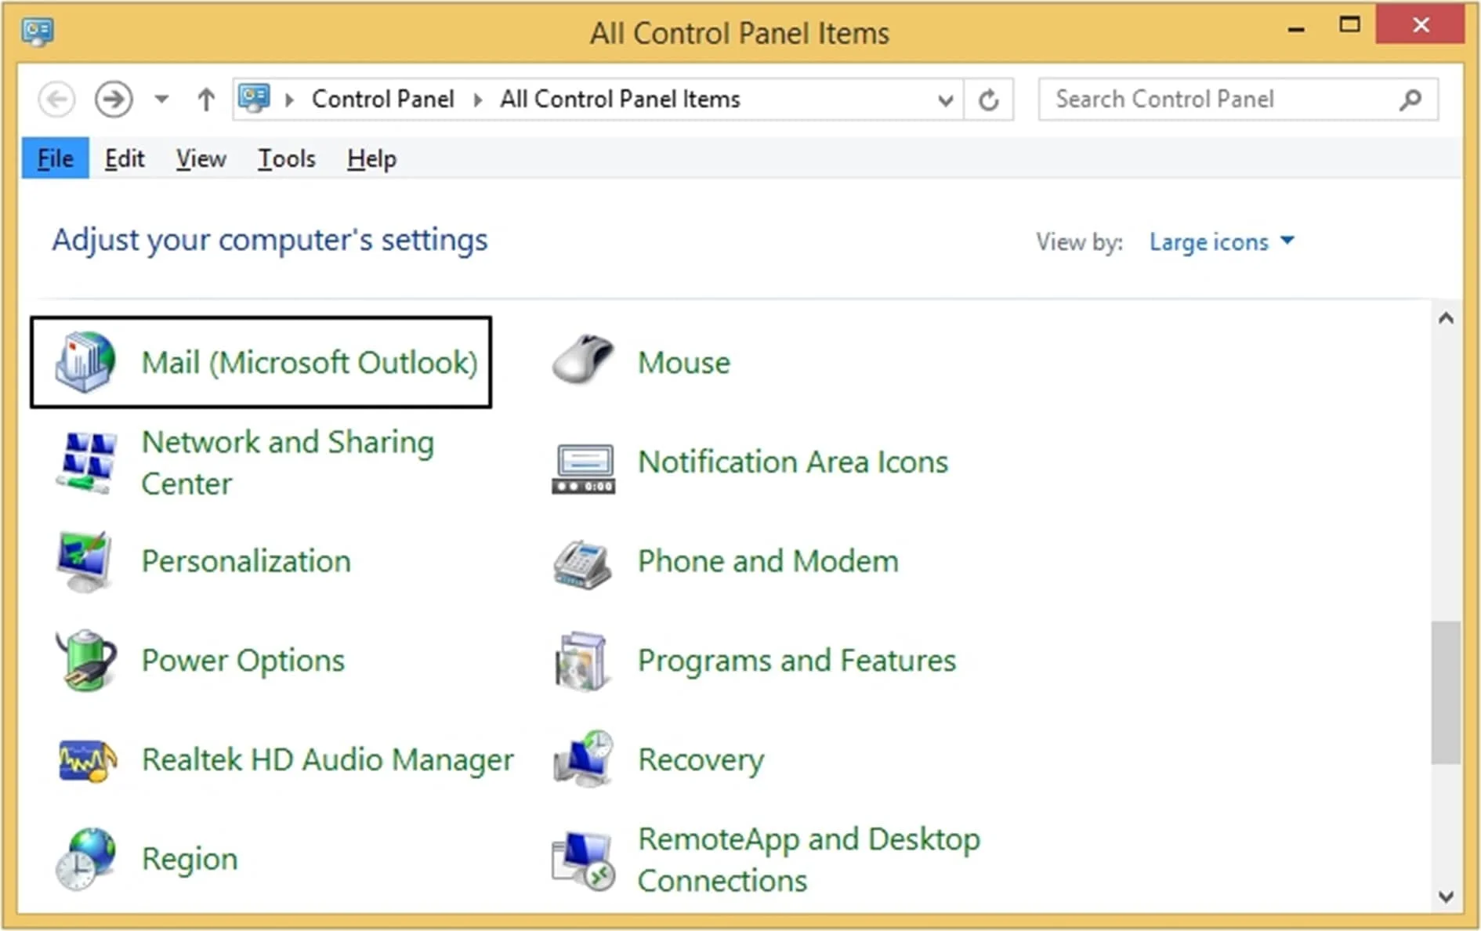Screen dimensions: 1481x931
Task: Minimize the Control Panel window
Action: (x=1297, y=29)
